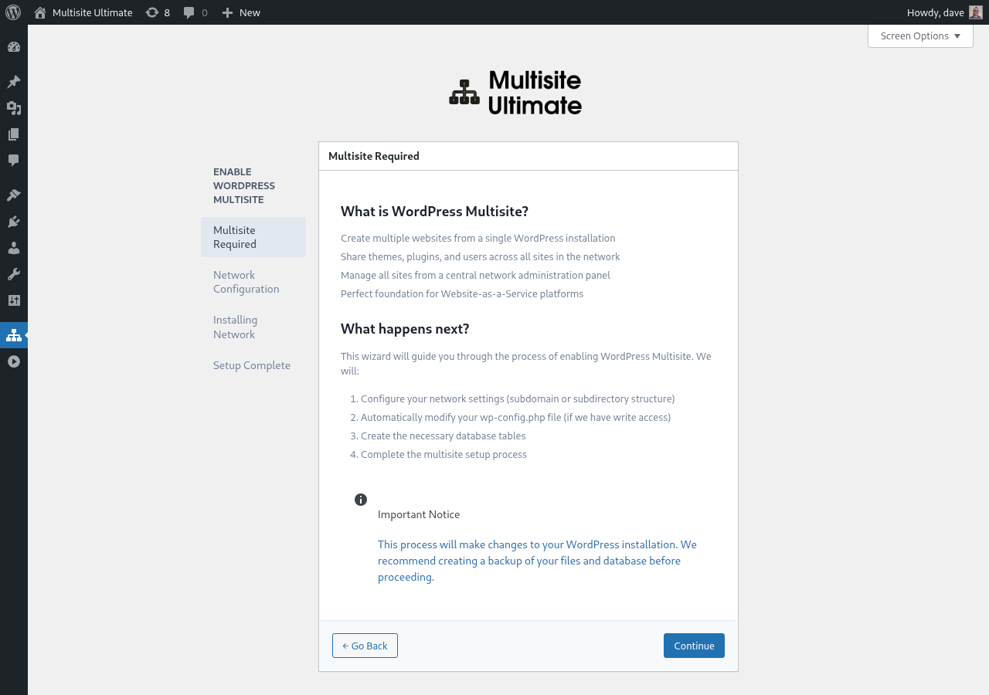This screenshot has width=989, height=695.
Task: Click step 2 about modifying wp-config.php
Action: [x=515, y=417]
